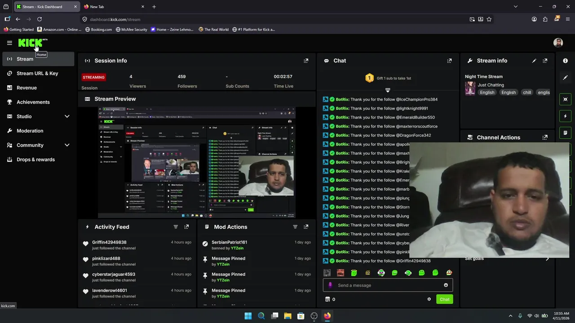The width and height of the screenshot is (575, 323).
Task: Open the profile avatar in the dashboard header
Action: point(558,43)
